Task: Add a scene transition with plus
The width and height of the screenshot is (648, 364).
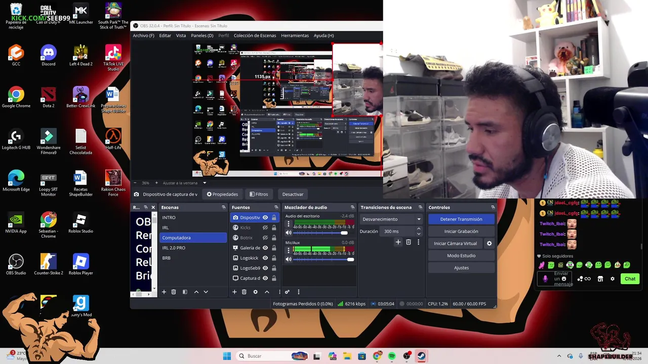Action: coord(398,242)
